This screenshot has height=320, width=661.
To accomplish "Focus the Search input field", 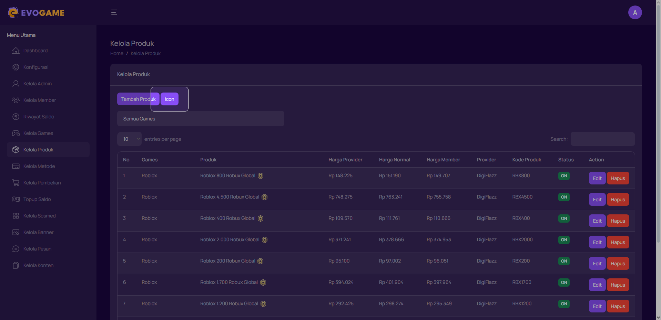I will (x=603, y=139).
